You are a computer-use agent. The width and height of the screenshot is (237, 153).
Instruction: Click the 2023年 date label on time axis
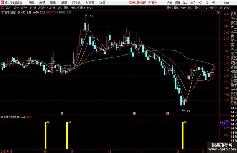(5, 151)
